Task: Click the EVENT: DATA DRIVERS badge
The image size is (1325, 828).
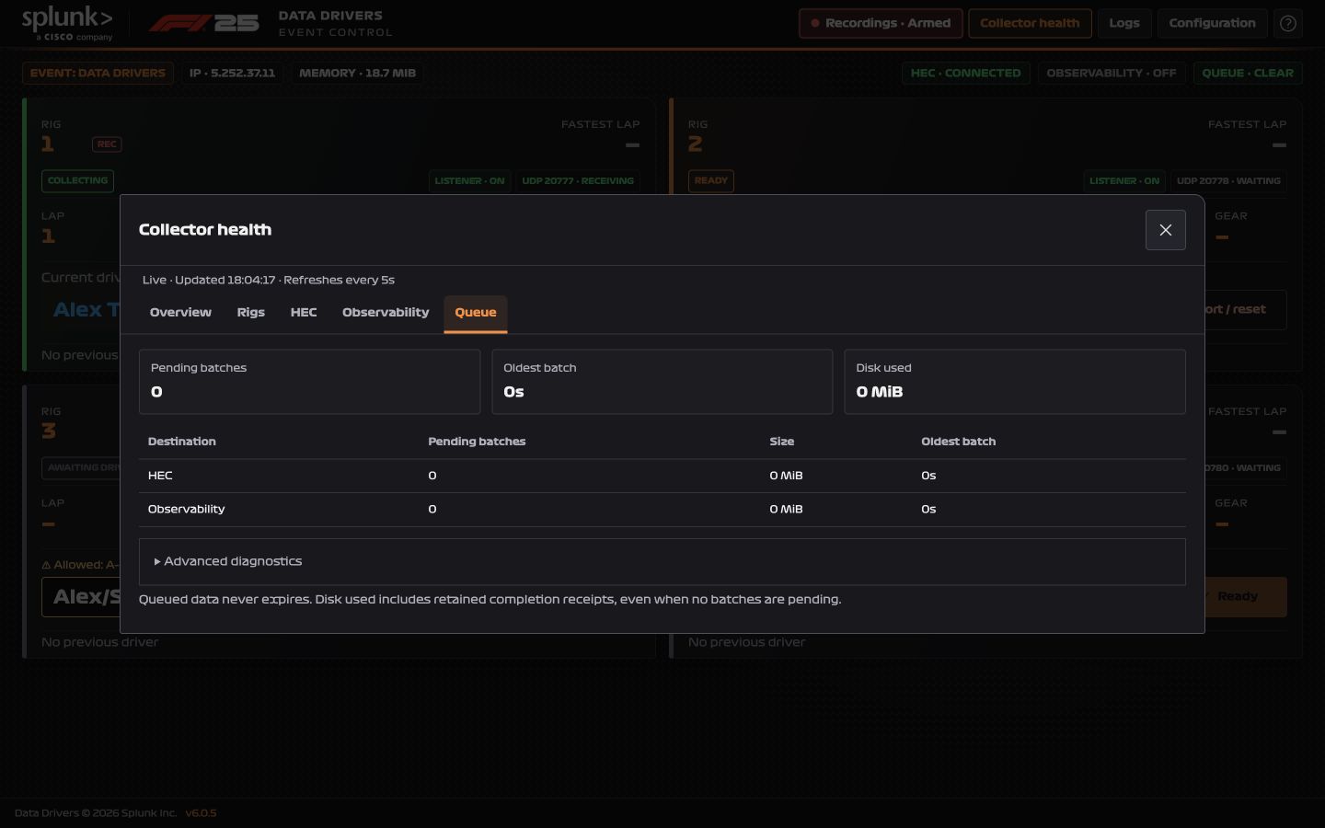Action: point(98,73)
